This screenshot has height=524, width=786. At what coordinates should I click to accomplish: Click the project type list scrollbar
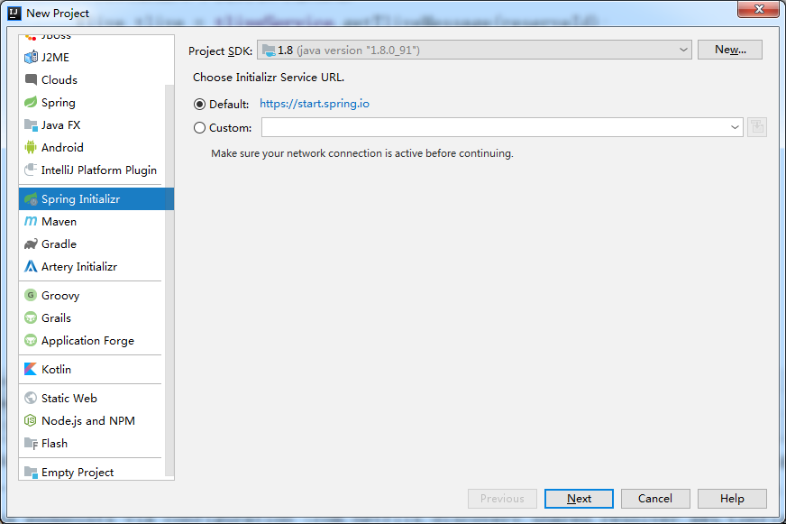tap(169, 280)
